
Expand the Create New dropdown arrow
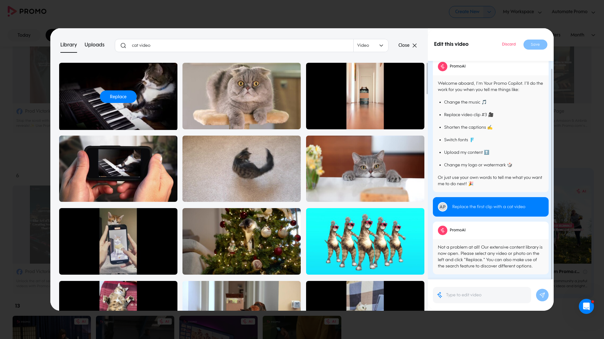(x=489, y=12)
